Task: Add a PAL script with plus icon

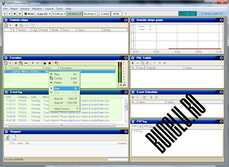Action: (132, 63)
